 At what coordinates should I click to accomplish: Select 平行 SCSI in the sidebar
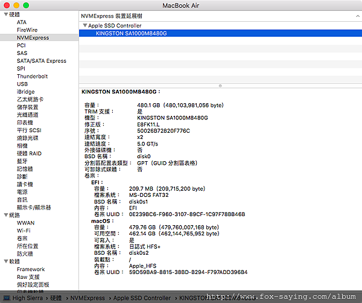[29, 130]
